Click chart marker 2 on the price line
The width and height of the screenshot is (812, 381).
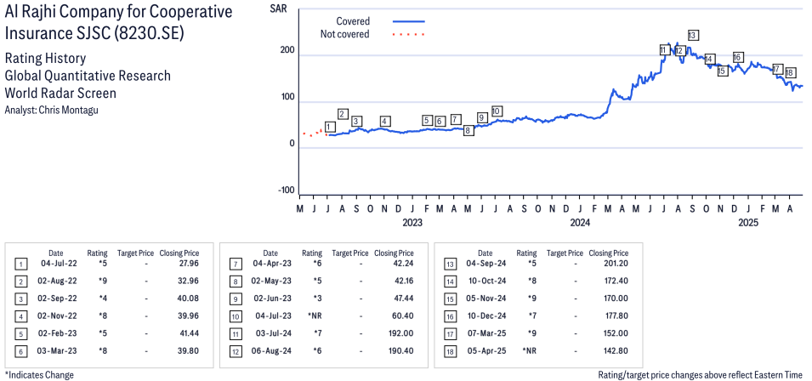click(x=343, y=114)
